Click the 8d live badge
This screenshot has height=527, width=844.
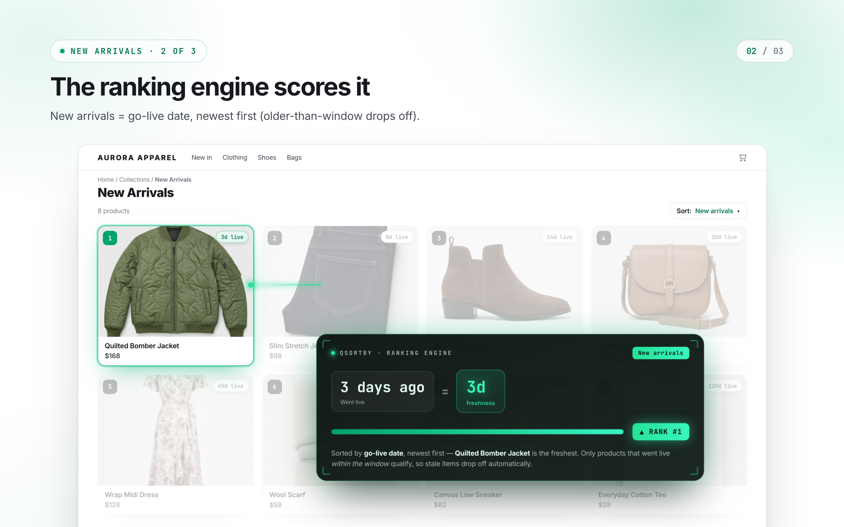coord(397,237)
